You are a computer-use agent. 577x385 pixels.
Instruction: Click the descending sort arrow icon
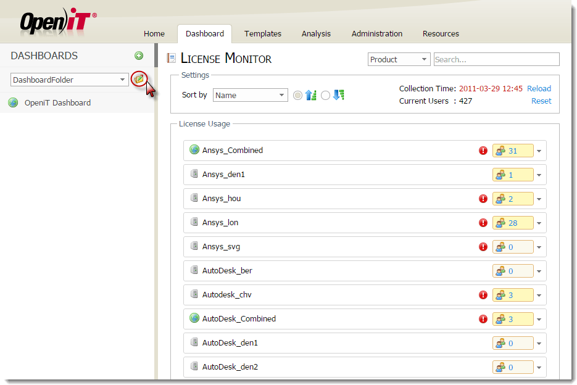click(x=339, y=95)
